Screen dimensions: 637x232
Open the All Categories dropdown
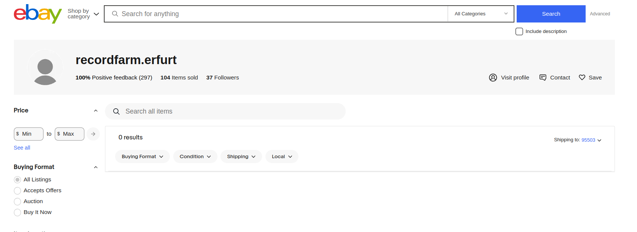coord(481,14)
